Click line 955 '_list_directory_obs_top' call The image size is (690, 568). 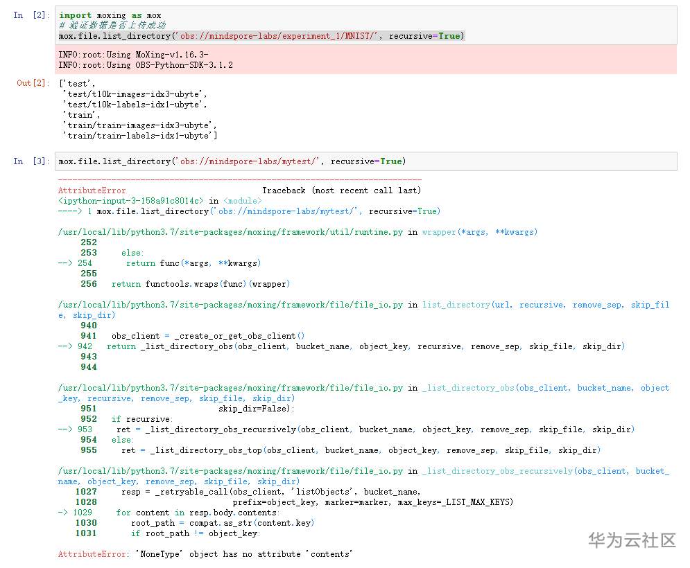point(361,450)
